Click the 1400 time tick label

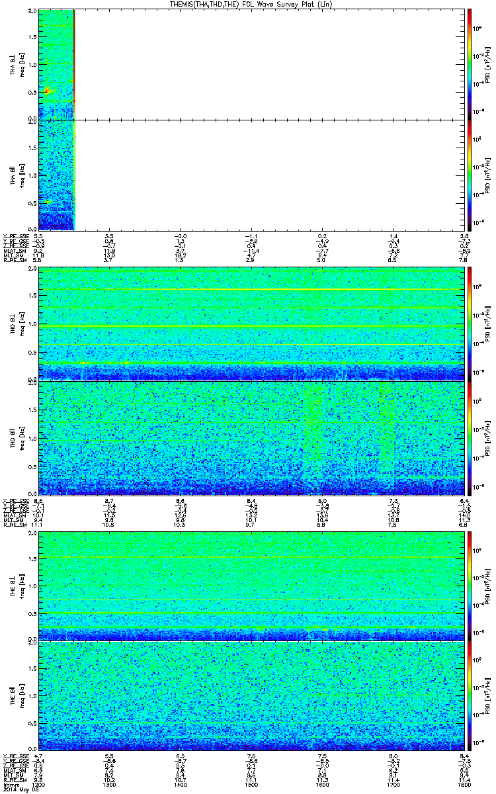tap(179, 785)
